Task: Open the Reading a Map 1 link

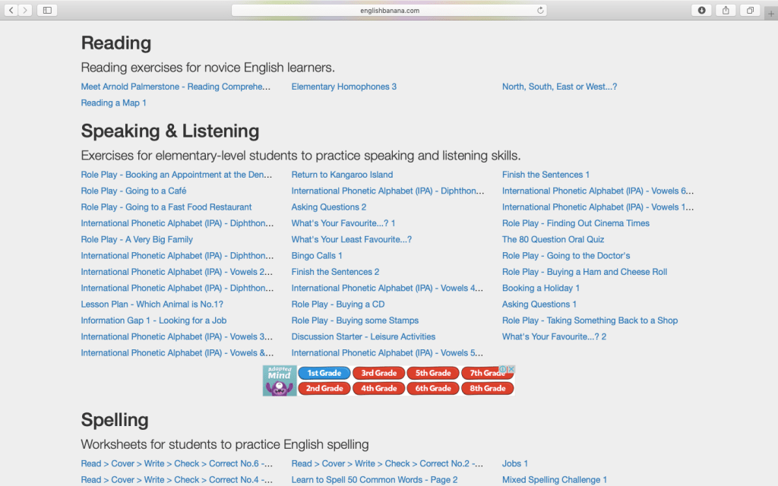Action: tap(113, 103)
